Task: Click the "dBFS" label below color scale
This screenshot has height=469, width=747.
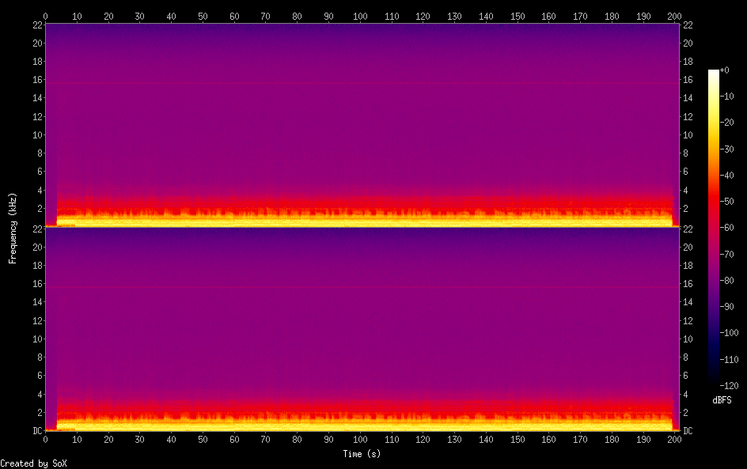Action: point(722,401)
